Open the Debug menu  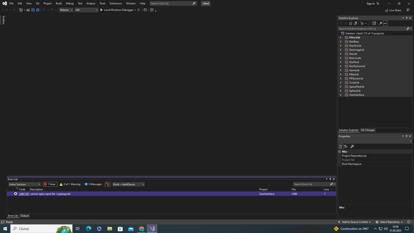tap(70, 3)
